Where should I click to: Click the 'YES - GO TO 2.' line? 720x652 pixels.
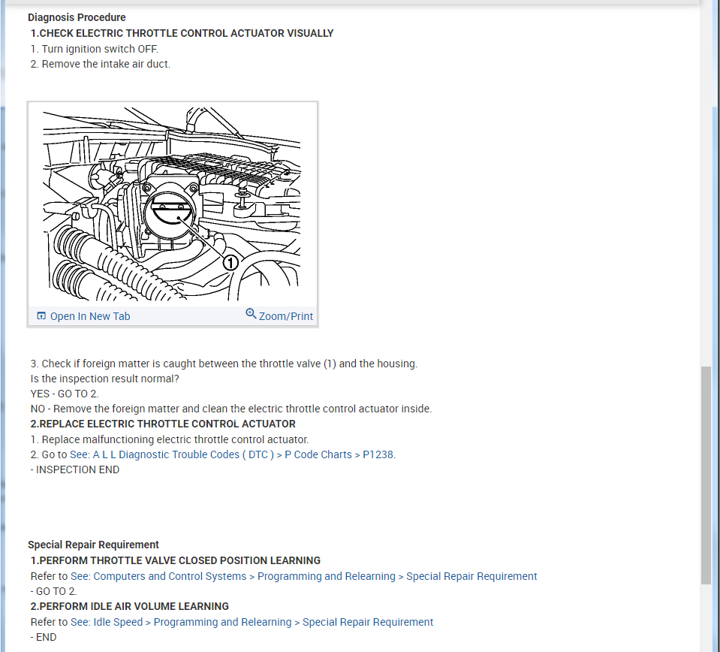(65, 394)
